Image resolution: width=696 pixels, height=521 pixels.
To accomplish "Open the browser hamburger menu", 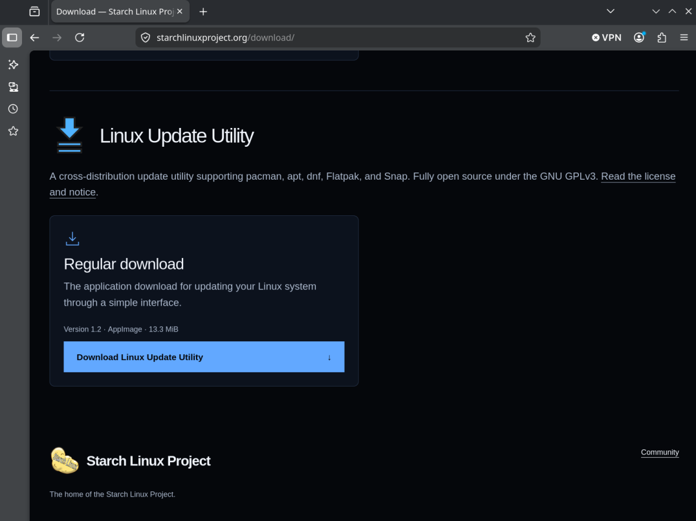I will (x=684, y=37).
